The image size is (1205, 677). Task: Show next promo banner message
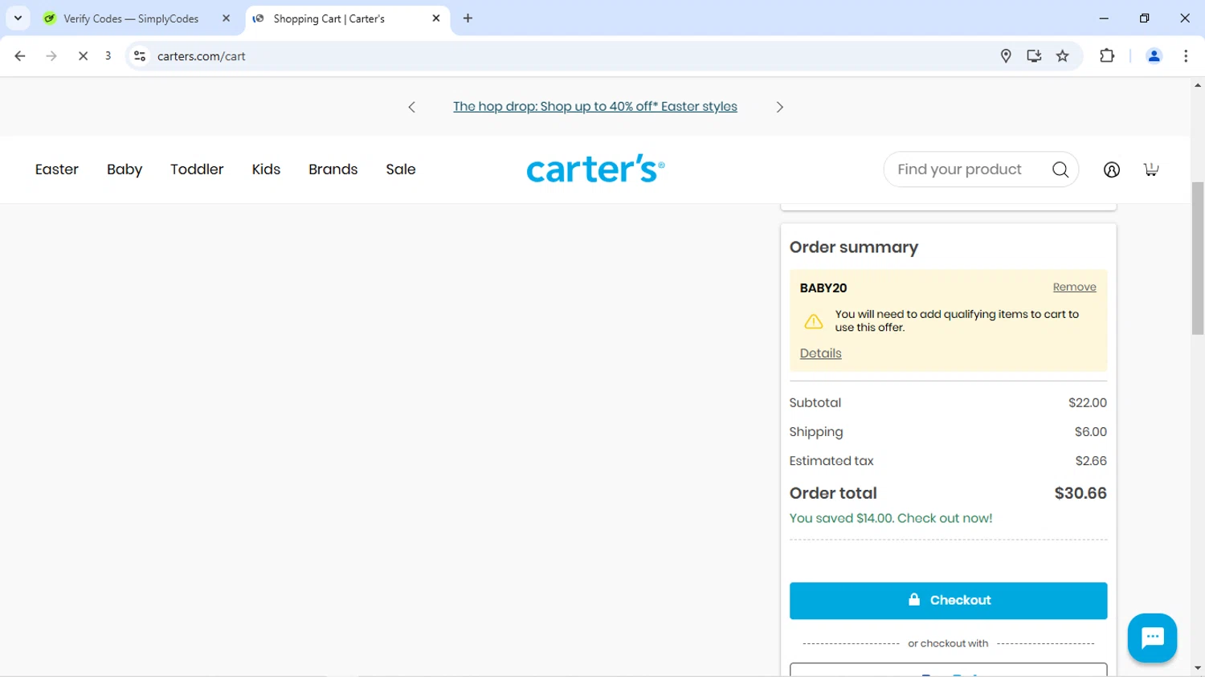pyautogui.click(x=779, y=108)
